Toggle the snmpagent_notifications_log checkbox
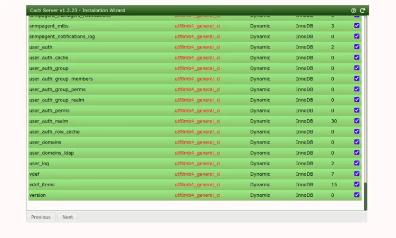Viewport: 396px width, 238px height. point(357,36)
